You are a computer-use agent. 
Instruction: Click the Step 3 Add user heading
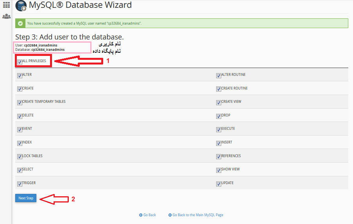69,37
